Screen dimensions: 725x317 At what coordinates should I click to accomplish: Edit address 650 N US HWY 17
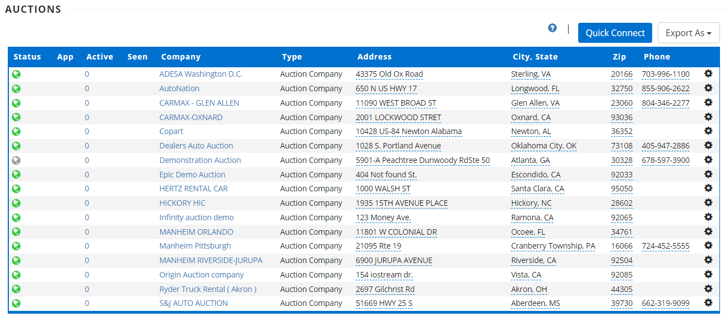click(x=386, y=88)
